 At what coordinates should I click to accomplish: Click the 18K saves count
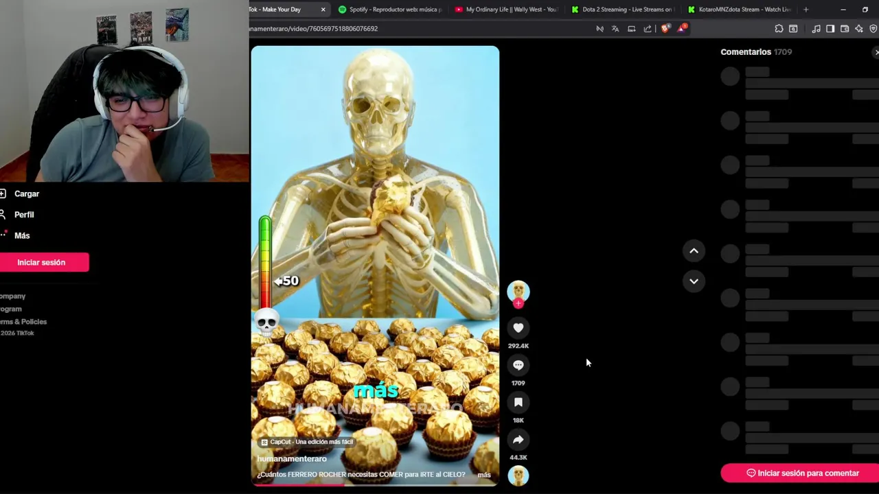pyautogui.click(x=518, y=420)
